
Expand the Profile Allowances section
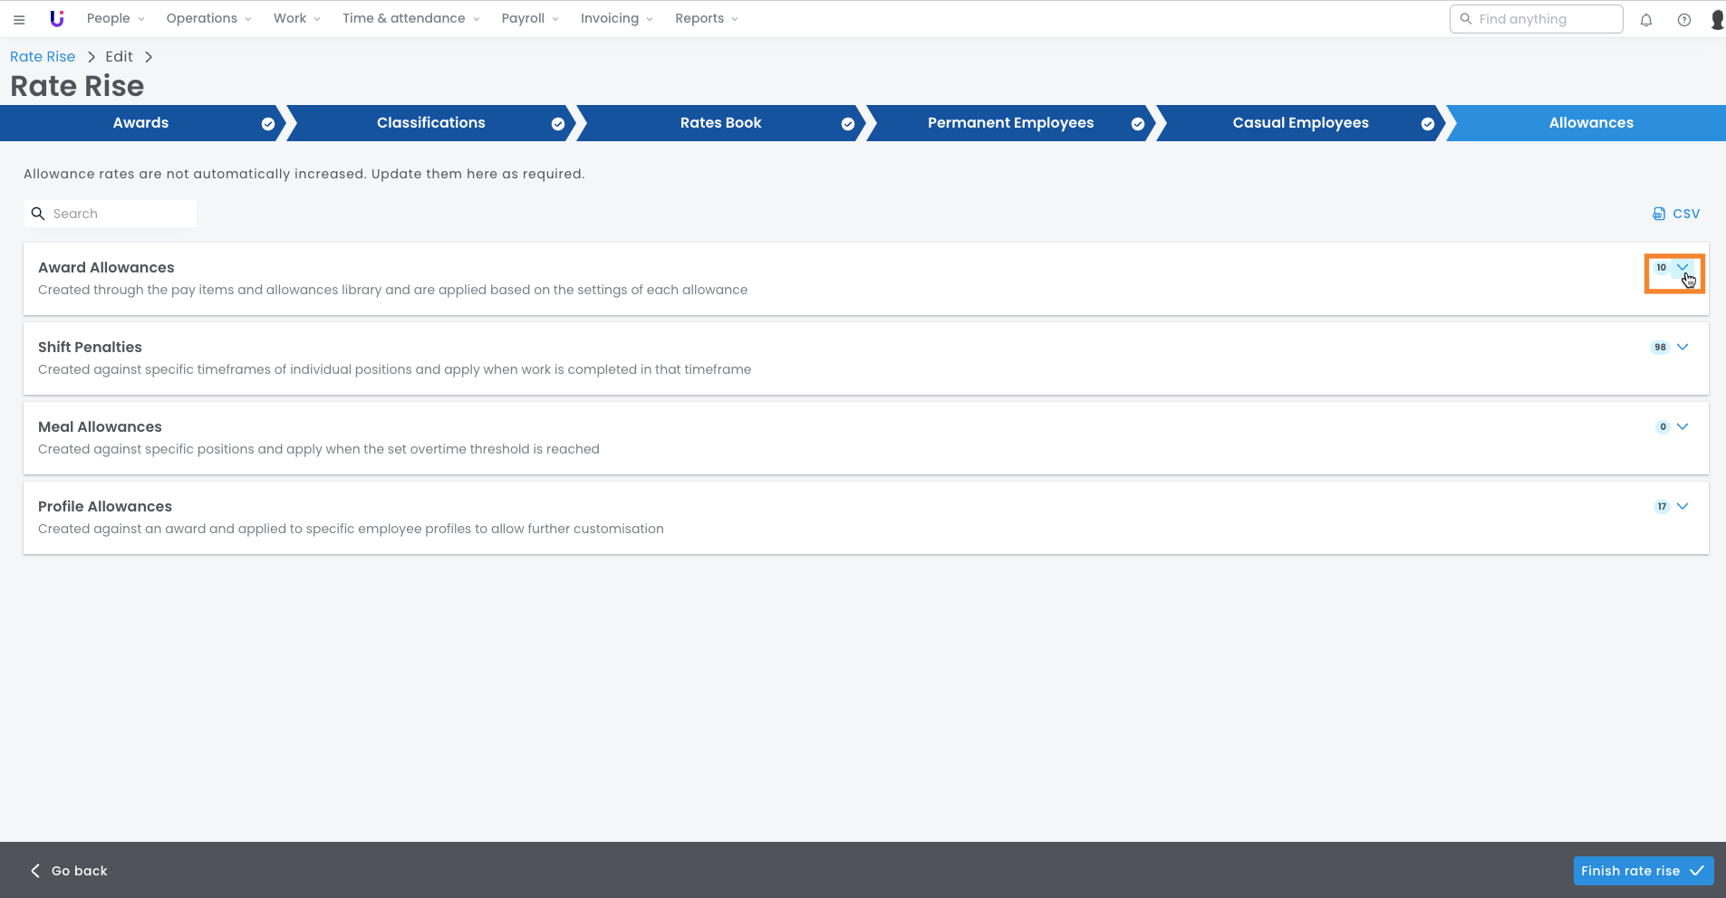pos(1683,507)
